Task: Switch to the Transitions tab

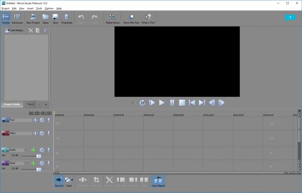Action: pos(31,104)
